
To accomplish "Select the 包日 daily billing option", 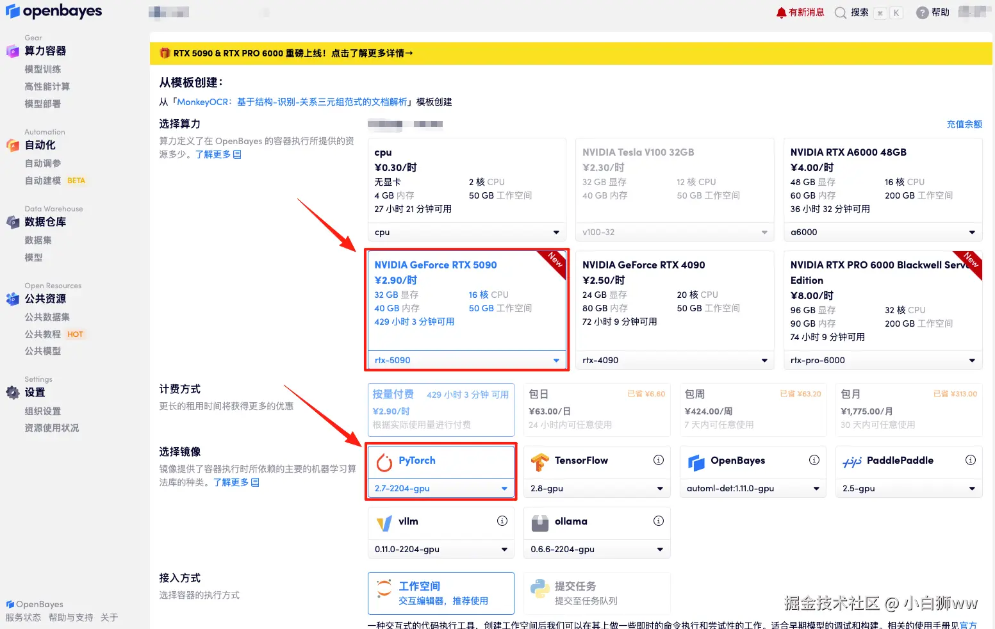I will [x=597, y=410].
